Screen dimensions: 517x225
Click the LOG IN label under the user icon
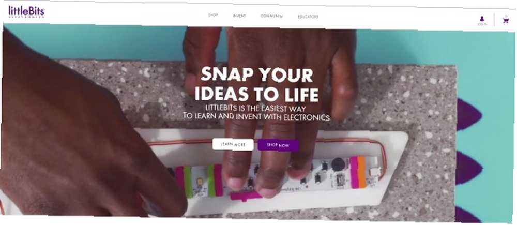tap(482, 24)
